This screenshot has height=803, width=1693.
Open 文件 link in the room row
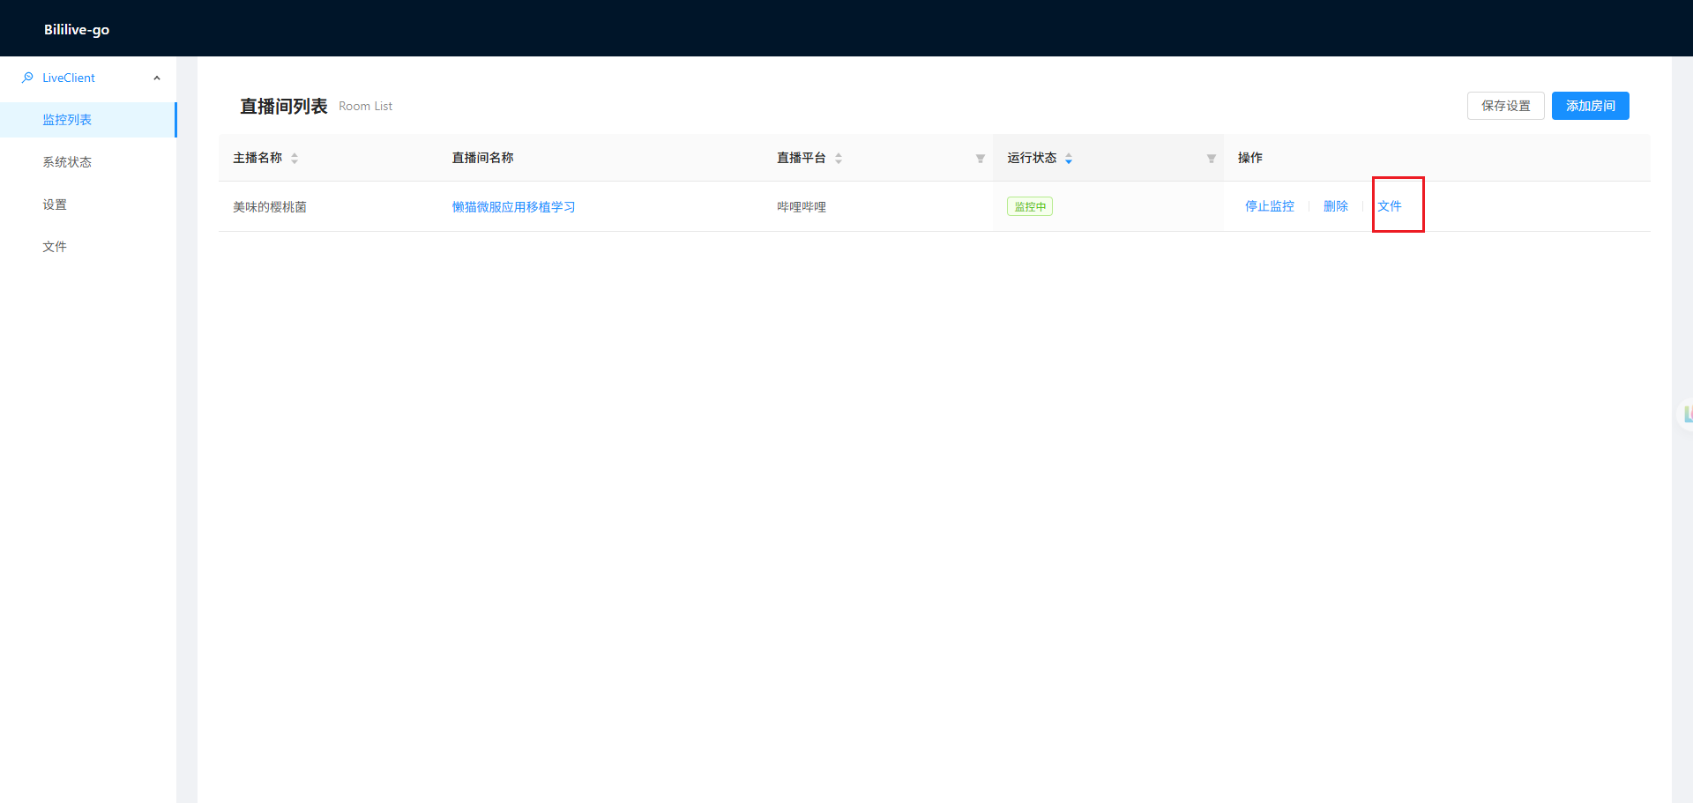[1390, 206]
